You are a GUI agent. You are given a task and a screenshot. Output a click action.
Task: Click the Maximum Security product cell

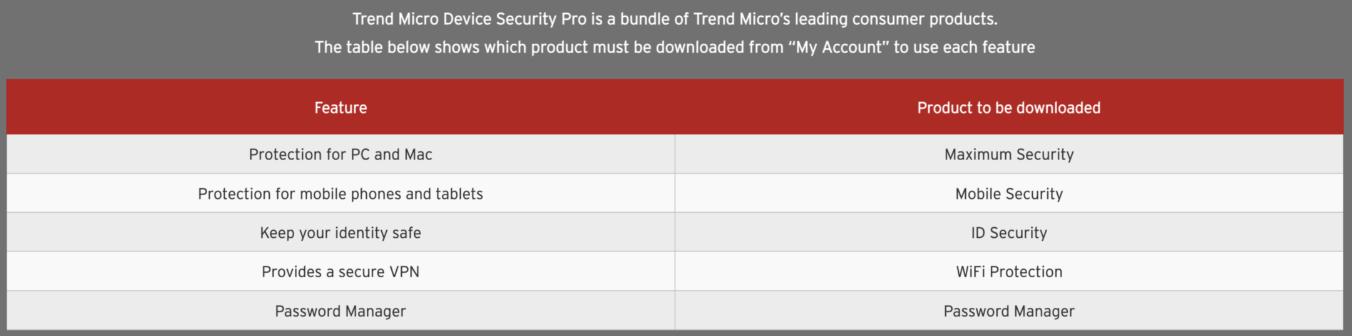pos(1008,155)
